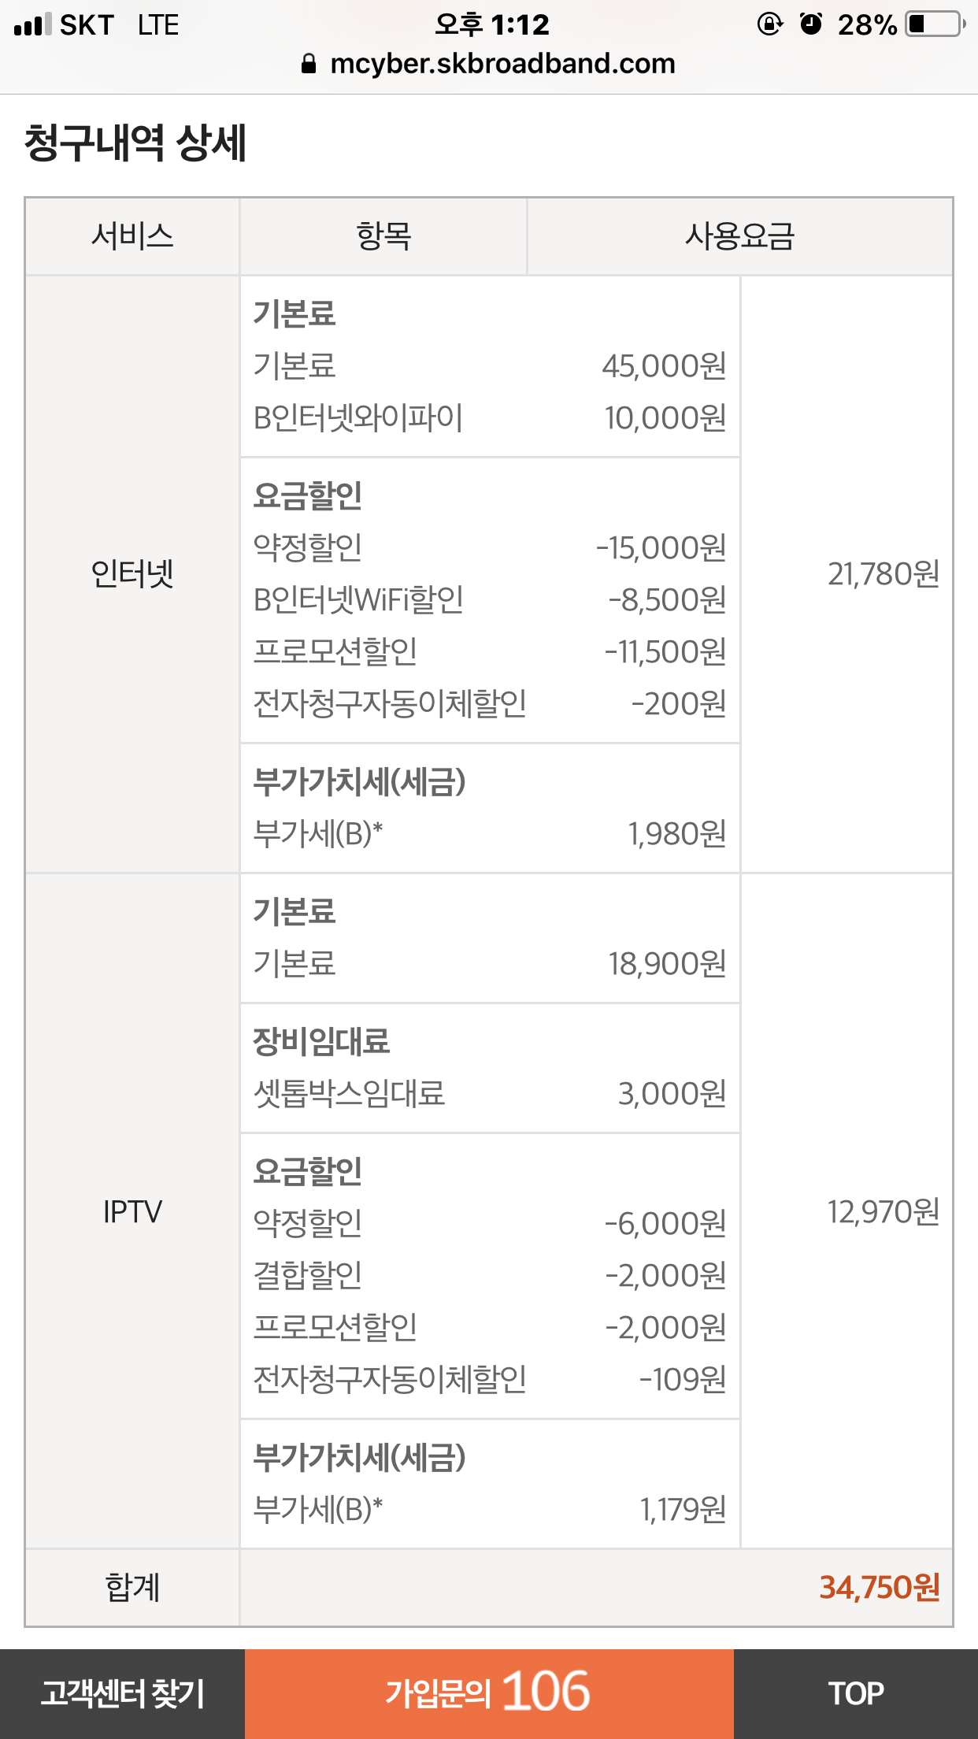978x1739 pixels.
Task: Tap the 34,750원 total amount
Action: (880, 1588)
